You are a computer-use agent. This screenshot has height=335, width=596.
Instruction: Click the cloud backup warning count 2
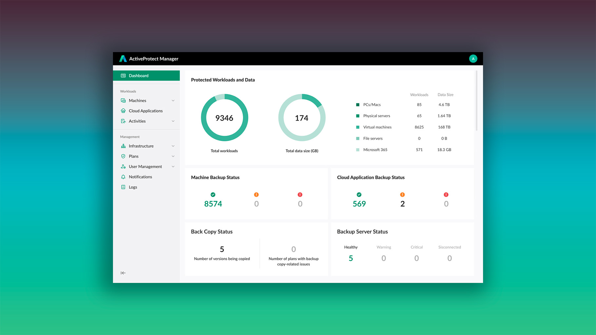pyautogui.click(x=402, y=204)
